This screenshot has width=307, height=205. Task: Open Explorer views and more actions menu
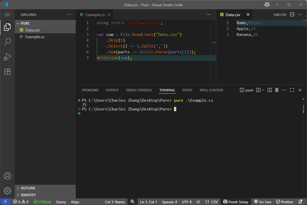pos(69,15)
